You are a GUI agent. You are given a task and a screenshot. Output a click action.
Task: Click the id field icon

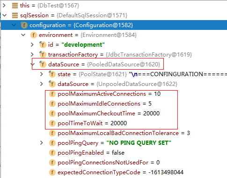43,45
